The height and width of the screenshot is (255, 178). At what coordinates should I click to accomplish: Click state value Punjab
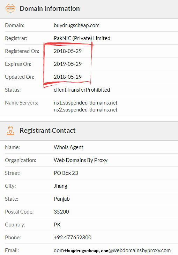pos(62,199)
